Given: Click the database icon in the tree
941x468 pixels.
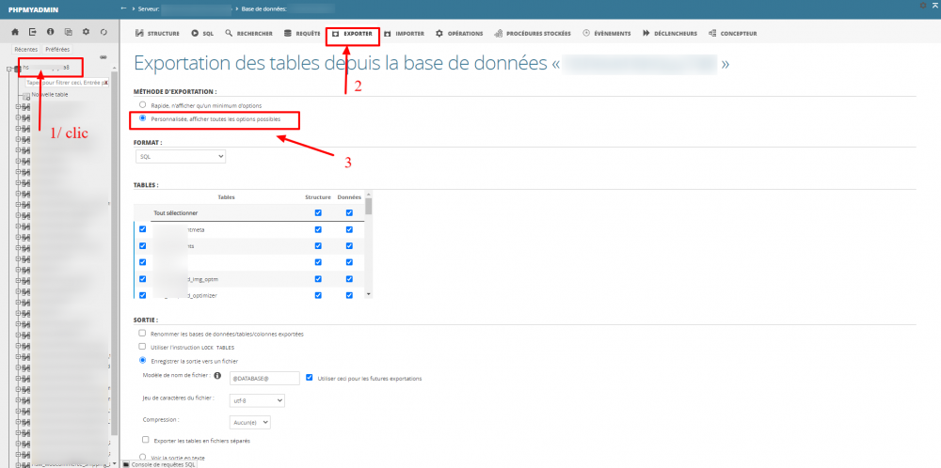Looking at the screenshot, I should [17, 69].
